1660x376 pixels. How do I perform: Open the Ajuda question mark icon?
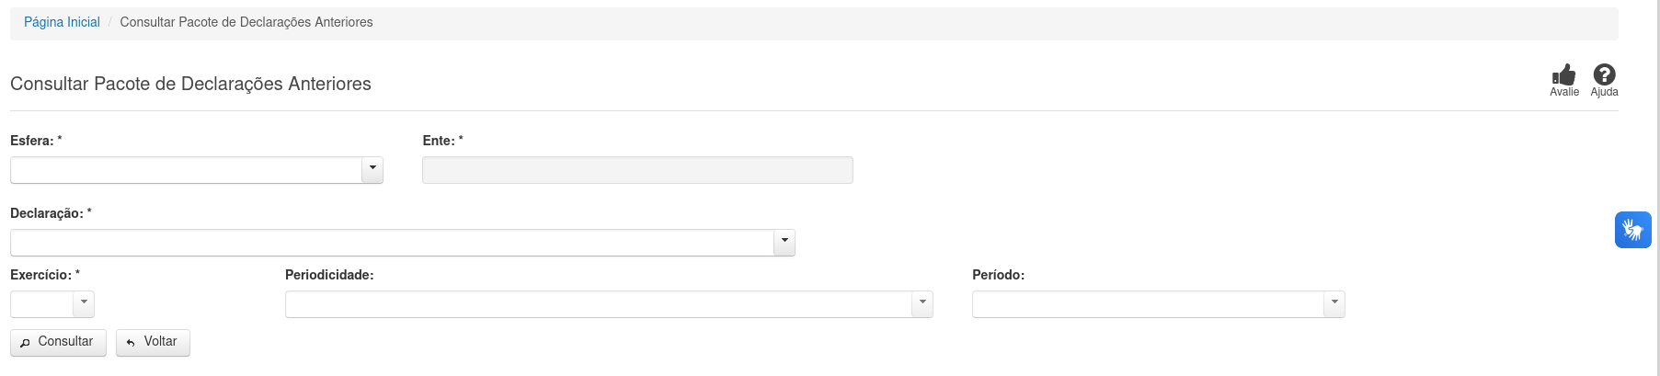click(1604, 74)
